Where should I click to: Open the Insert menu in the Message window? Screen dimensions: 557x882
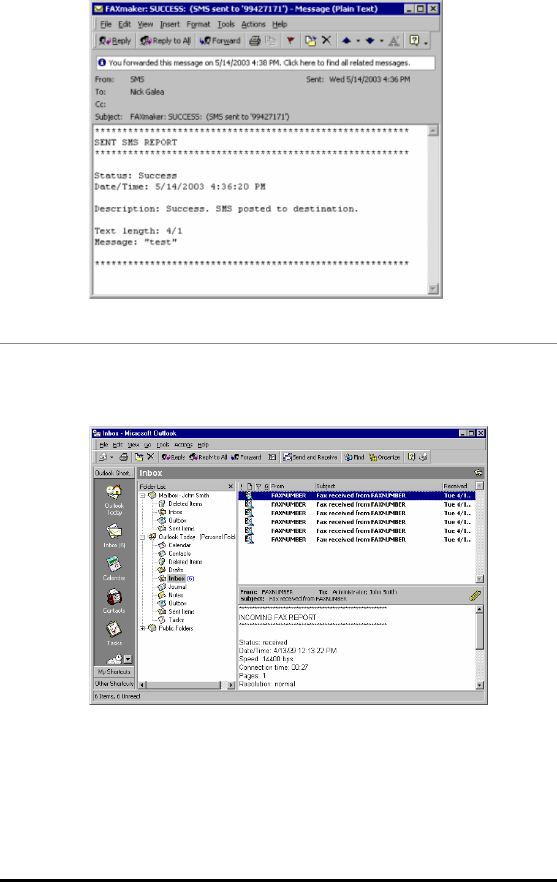pos(170,24)
